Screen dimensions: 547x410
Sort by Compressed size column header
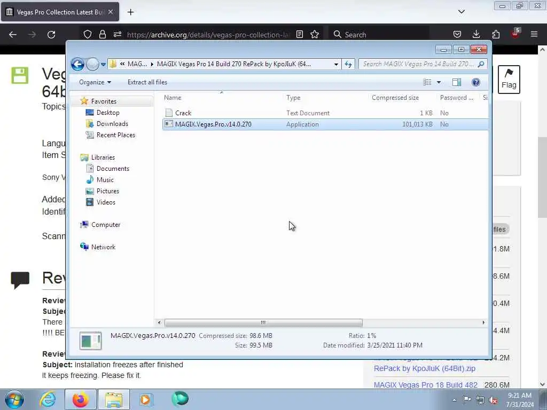395,98
